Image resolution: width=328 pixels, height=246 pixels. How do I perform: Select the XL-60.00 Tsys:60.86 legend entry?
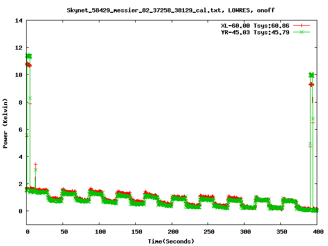[x=255, y=26]
